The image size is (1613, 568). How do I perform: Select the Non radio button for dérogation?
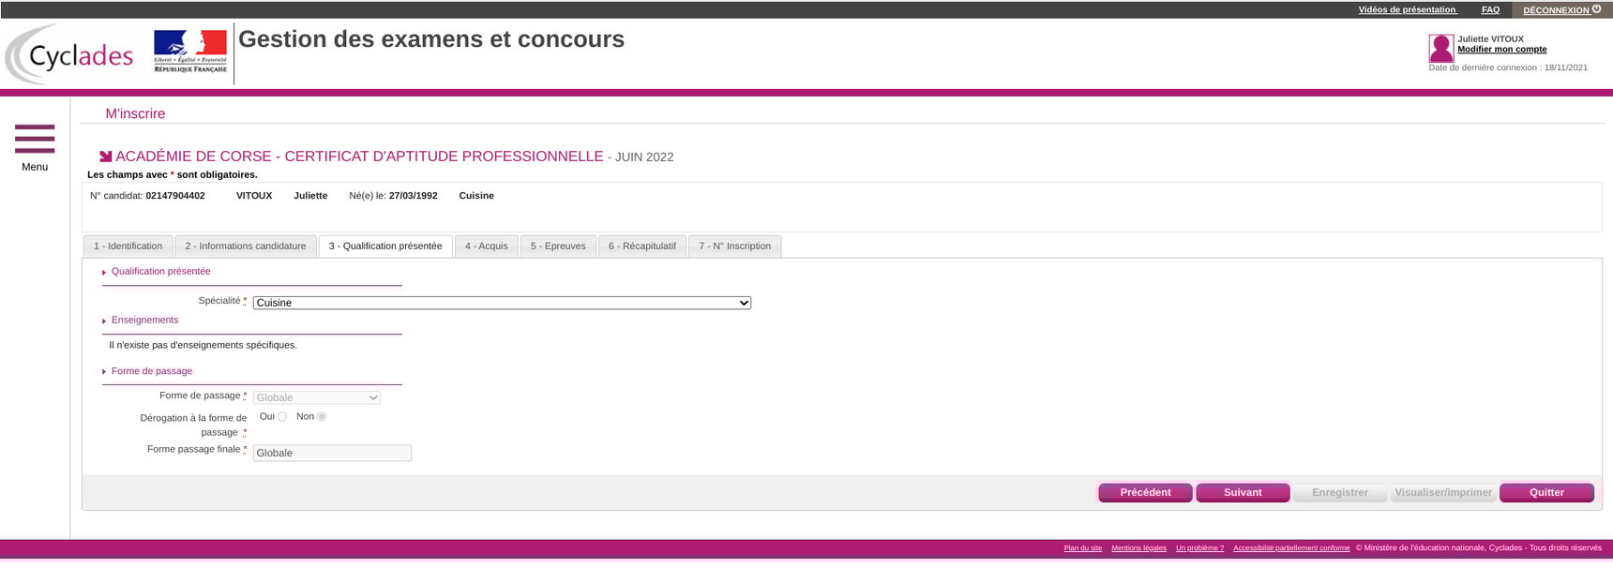tap(322, 417)
